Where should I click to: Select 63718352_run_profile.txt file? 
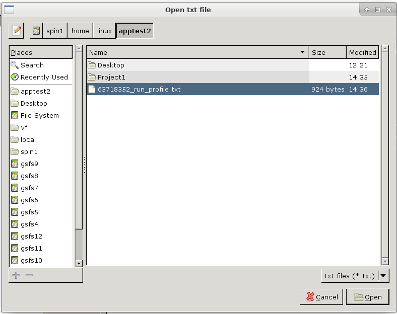[139, 89]
